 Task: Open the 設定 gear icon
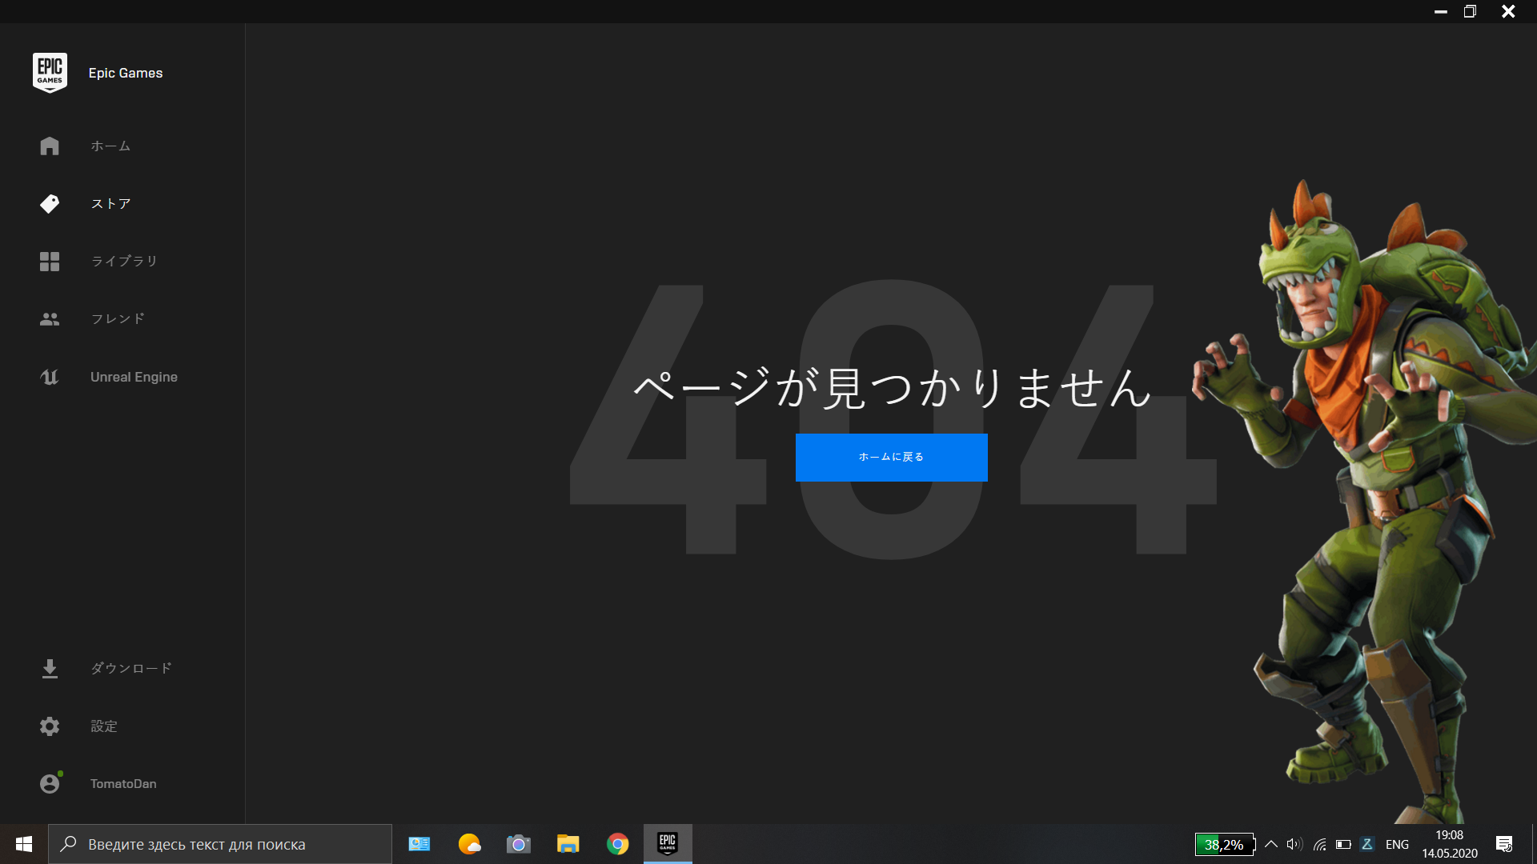pyautogui.click(x=50, y=726)
